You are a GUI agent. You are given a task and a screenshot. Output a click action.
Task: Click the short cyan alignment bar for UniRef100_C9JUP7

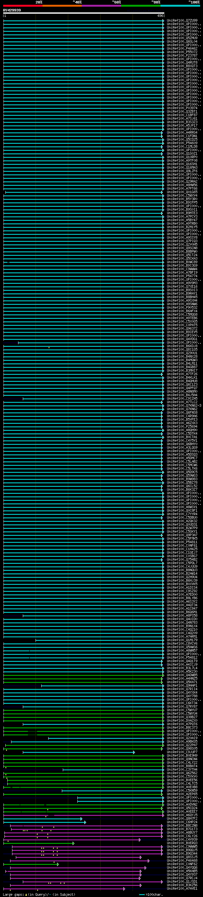[79, 753]
